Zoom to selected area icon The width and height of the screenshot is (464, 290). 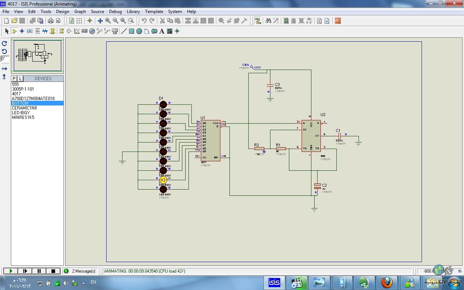(x=131, y=21)
